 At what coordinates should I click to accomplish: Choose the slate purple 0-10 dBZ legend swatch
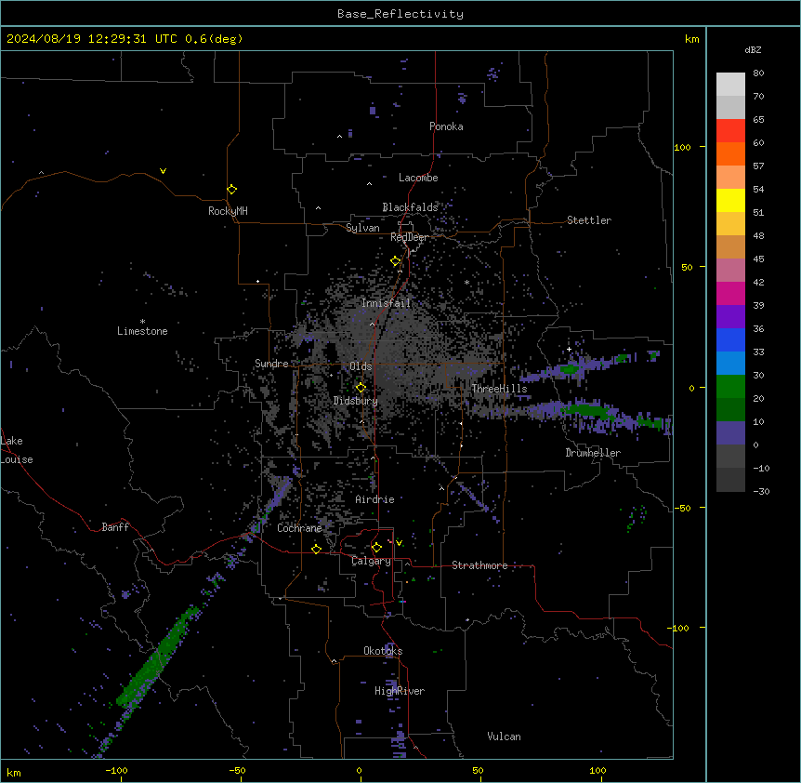point(730,433)
